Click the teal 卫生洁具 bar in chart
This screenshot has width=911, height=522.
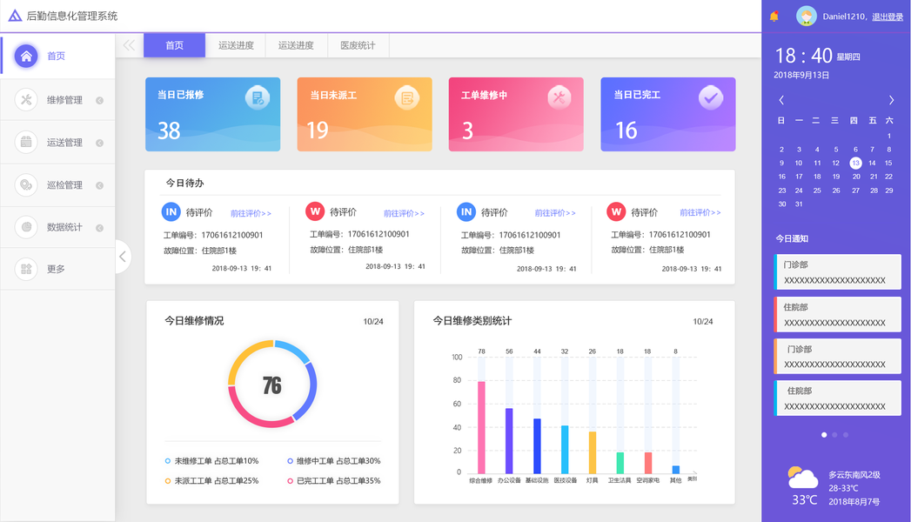click(x=620, y=463)
